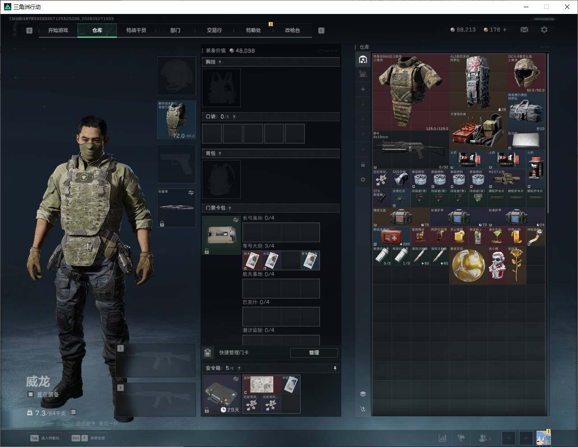The image size is (578, 447).
Task: Select the key card case thumbnail
Action: tap(221, 235)
